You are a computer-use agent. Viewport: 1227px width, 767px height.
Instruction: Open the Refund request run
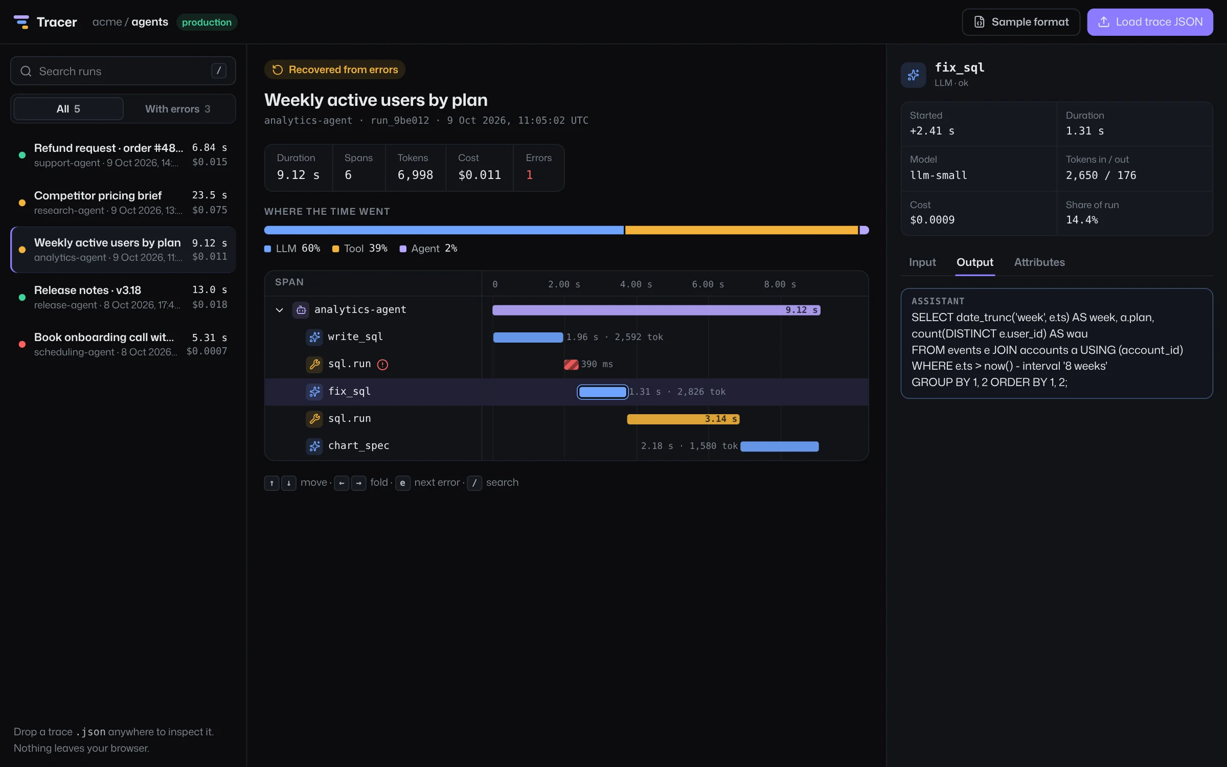tap(123, 155)
